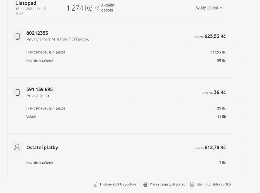Screen dimensions: 260x193
Task: Click the clock icon next to Aktuální období
Action: (97, 8)
